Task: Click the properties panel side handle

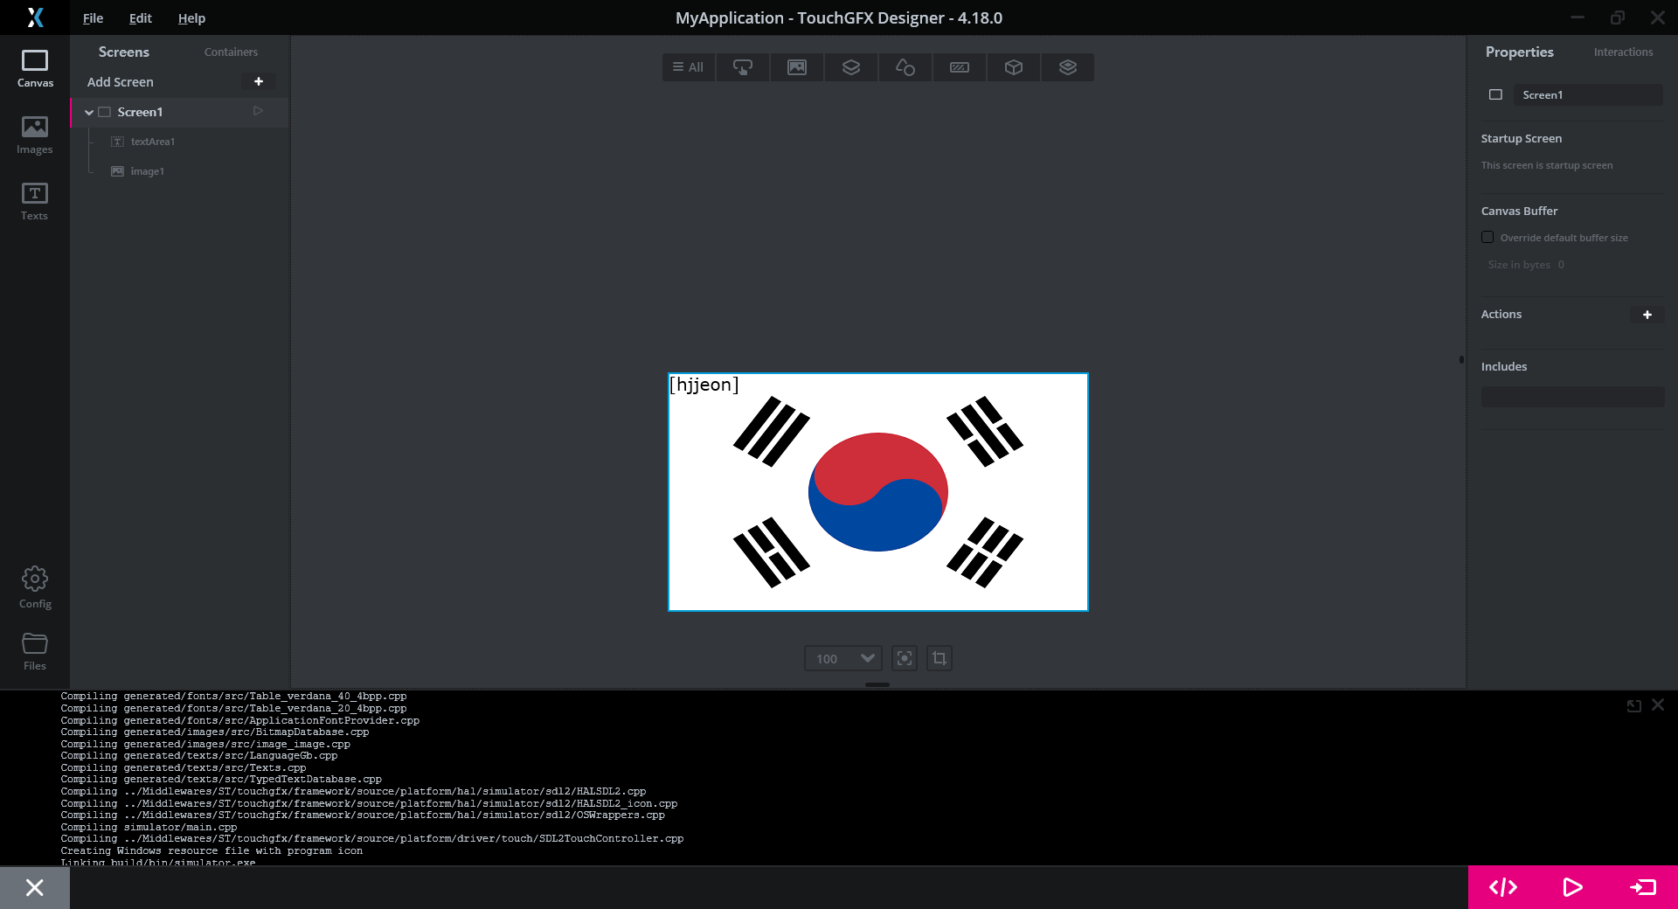Action: (x=1461, y=359)
